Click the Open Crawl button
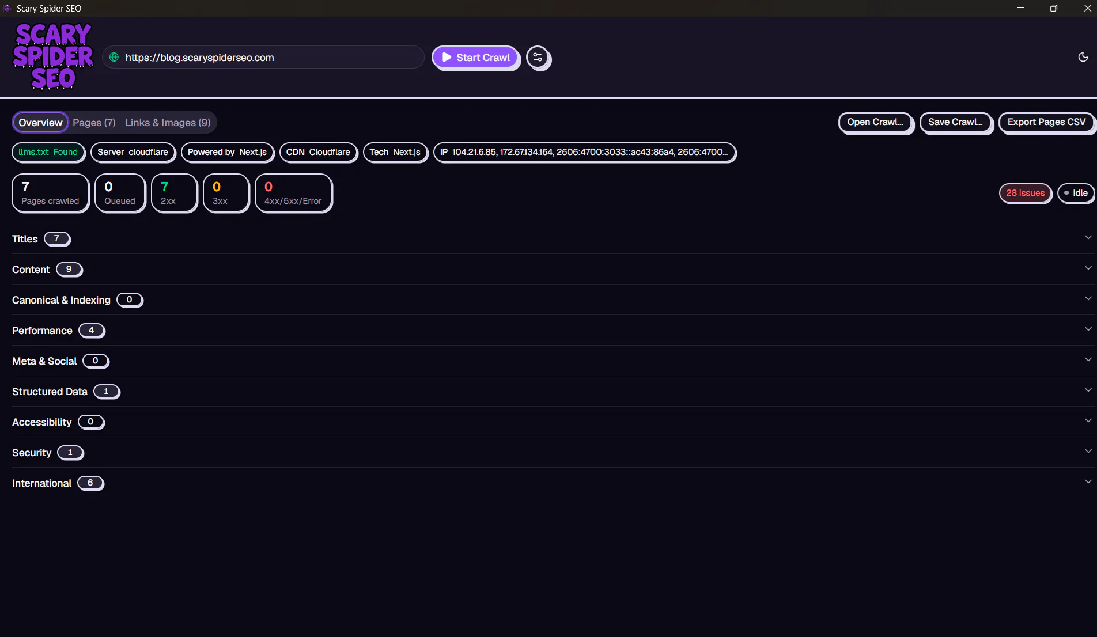This screenshot has width=1097, height=637. click(x=875, y=122)
